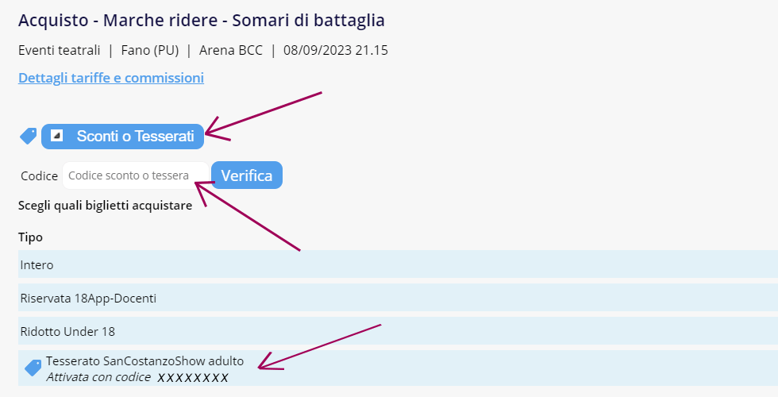Viewport: 778px width, 397px height.
Task: Click the 08/09/2023 21.15 event date
Action: pyautogui.click(x=335, y=50)
